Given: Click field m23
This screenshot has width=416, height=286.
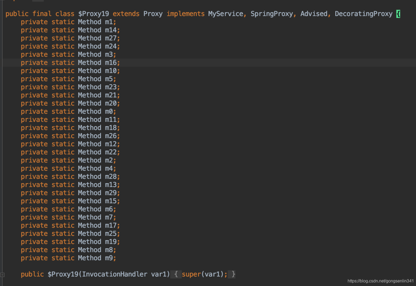Looking at the screenshot, I should 111,87.
